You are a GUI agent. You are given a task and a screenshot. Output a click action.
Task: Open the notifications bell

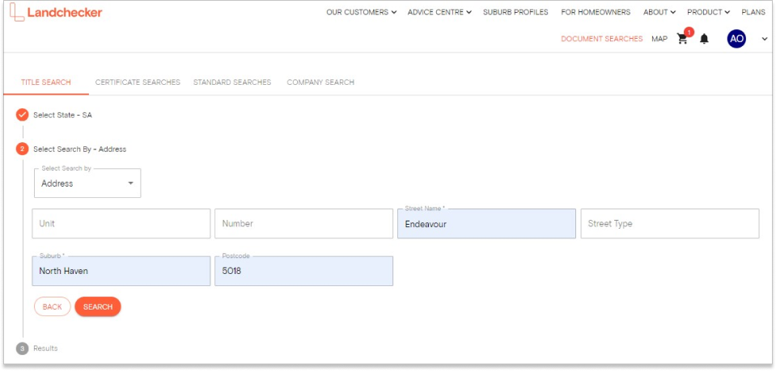[x=704, y=39]
